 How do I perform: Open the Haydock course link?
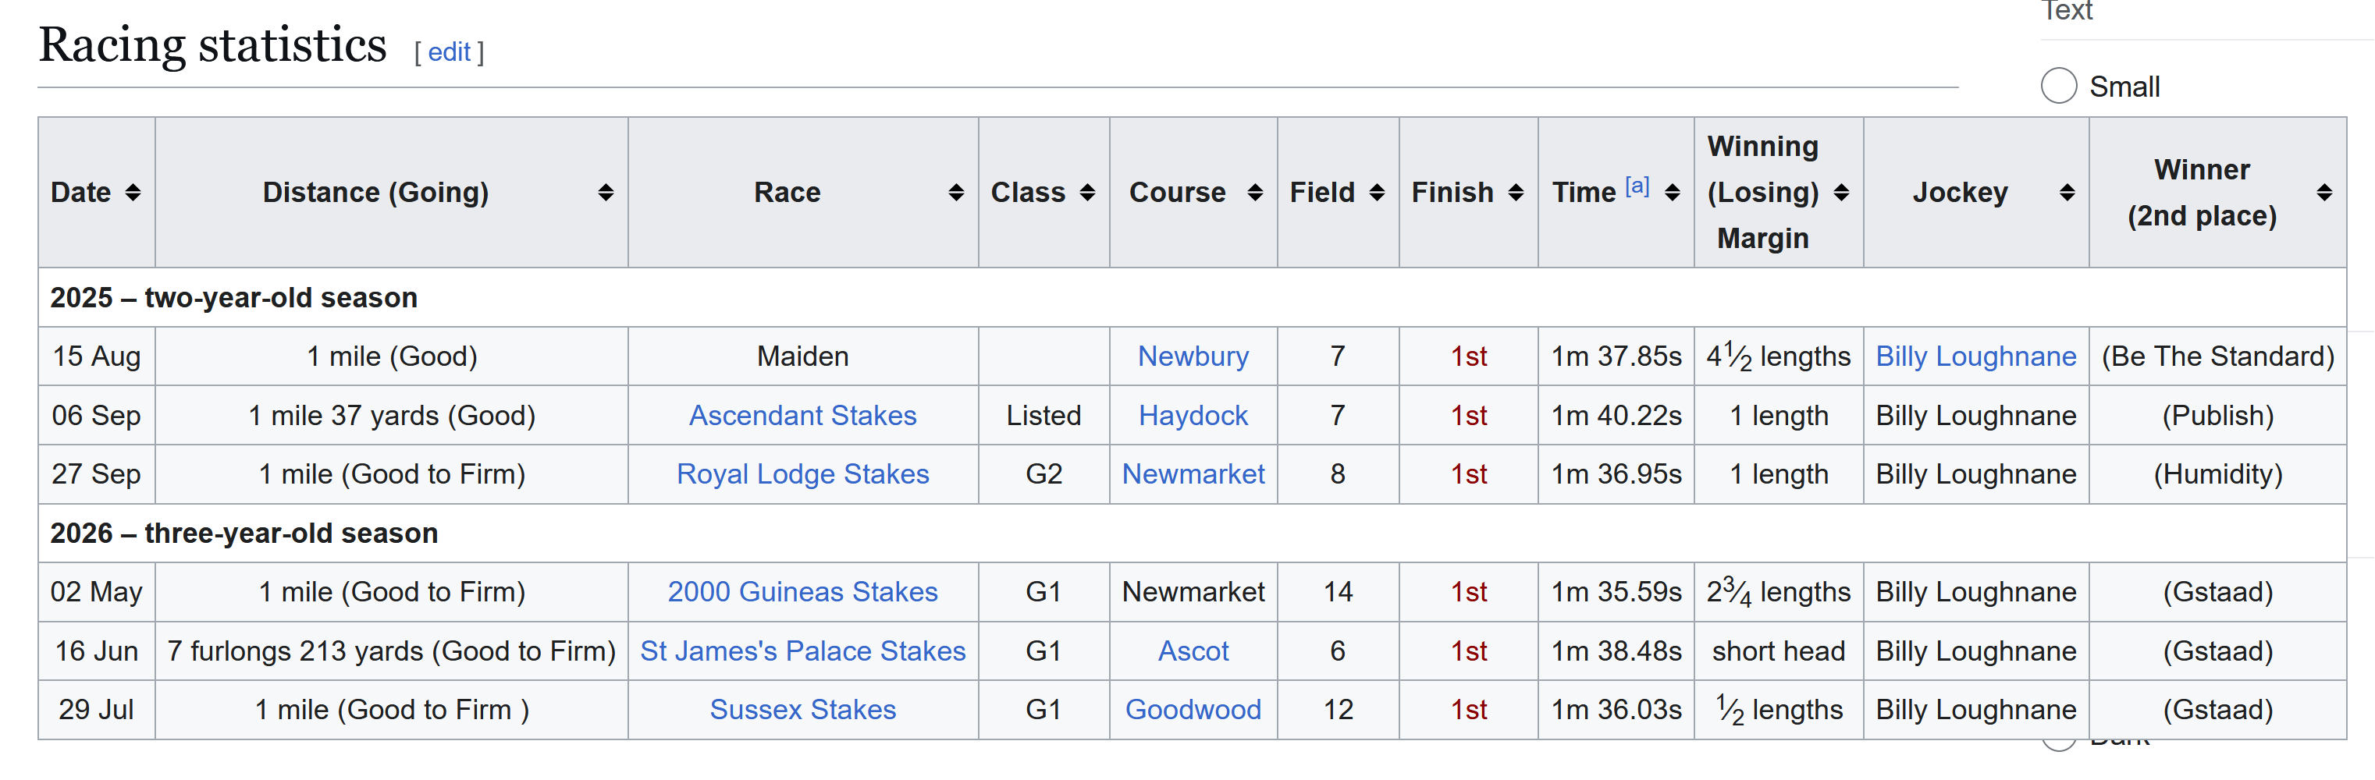pyautogui.click(x=1193, y=415)
